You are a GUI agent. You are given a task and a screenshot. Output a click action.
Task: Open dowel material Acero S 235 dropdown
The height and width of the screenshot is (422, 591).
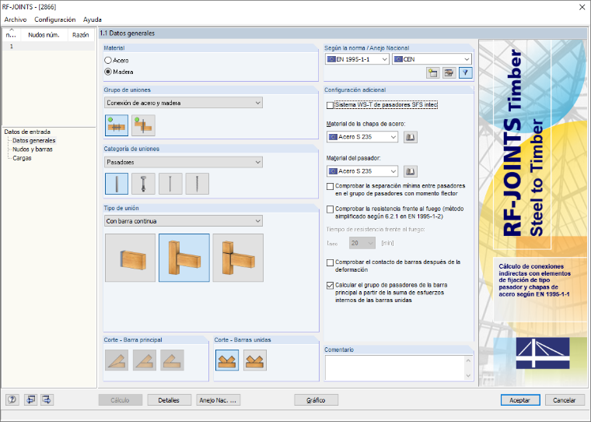362,171
